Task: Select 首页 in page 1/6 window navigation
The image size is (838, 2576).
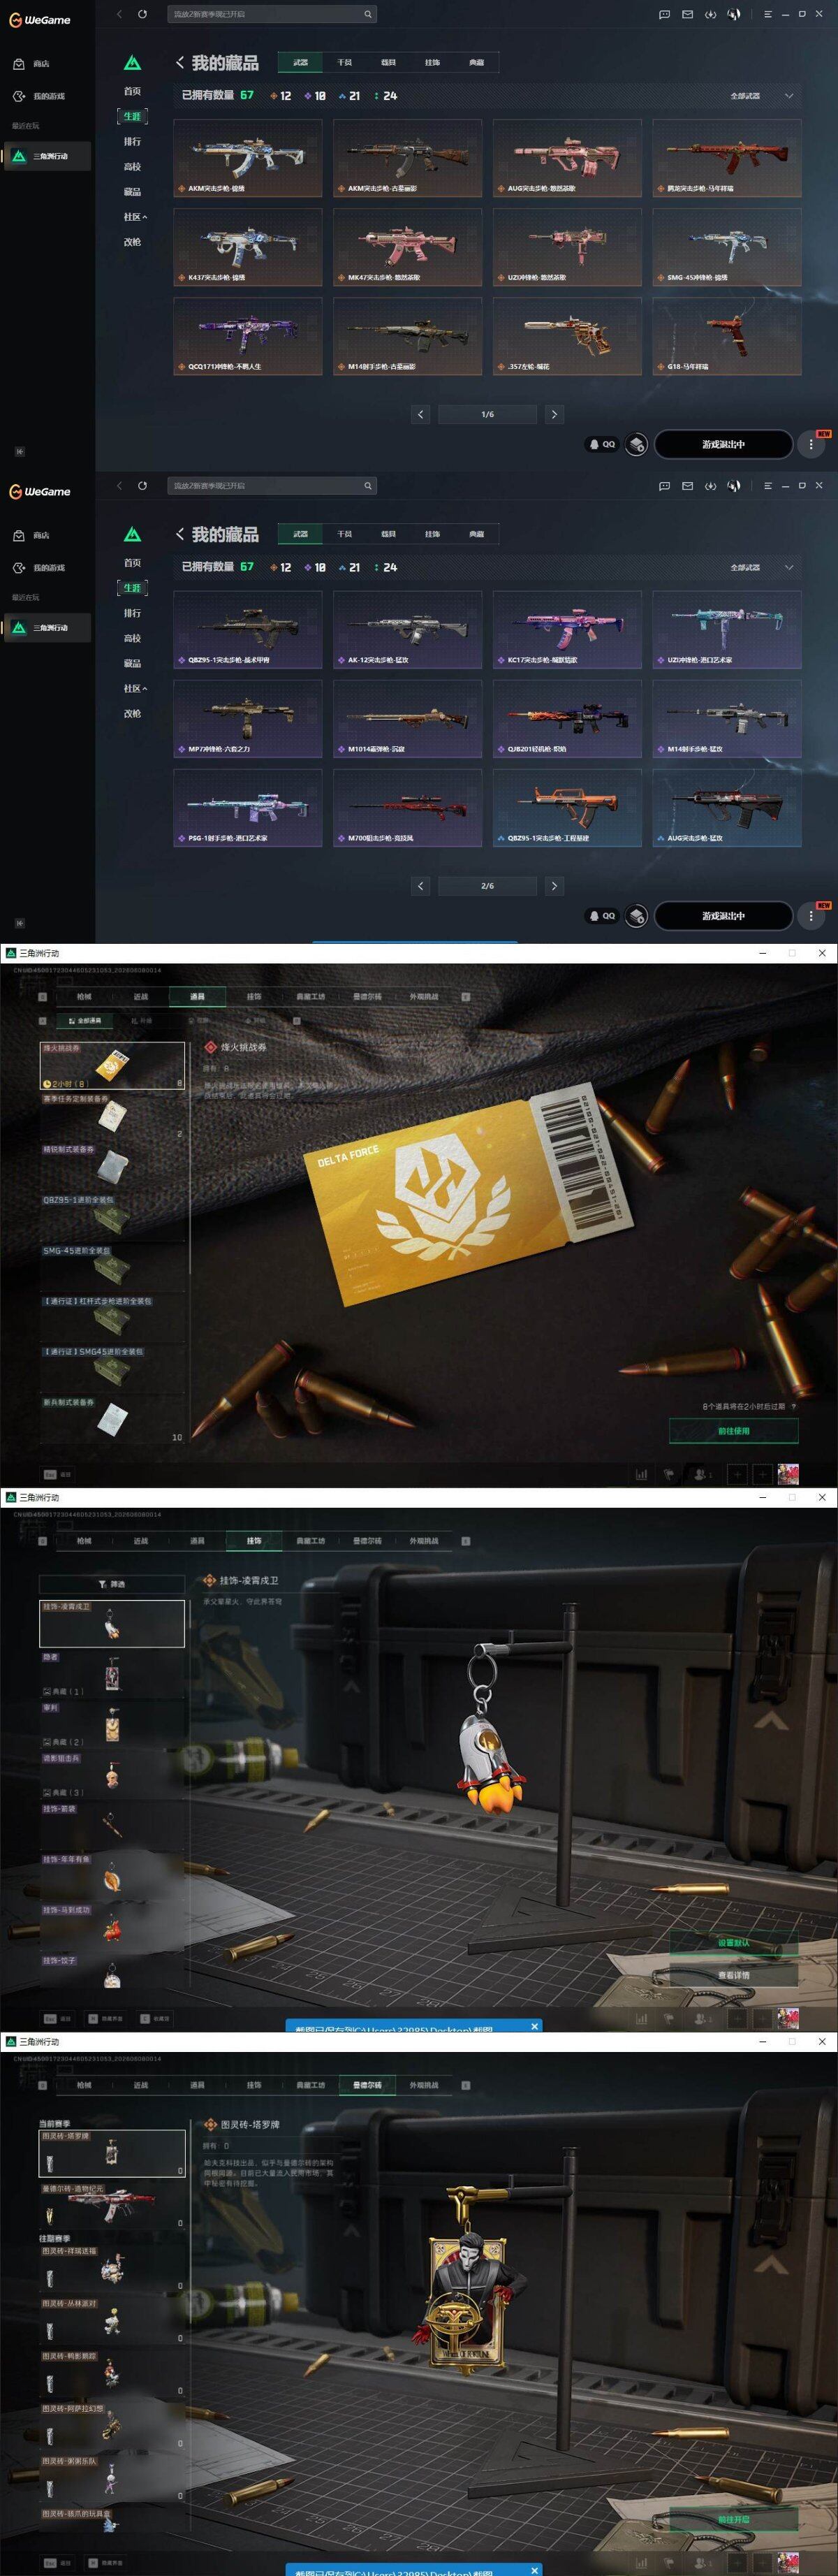Action: (x=132, y=91)
